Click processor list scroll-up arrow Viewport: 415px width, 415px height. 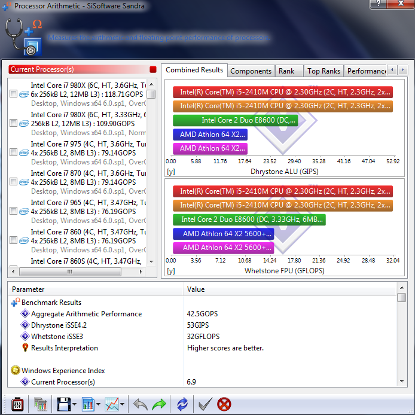pyautogui.click(x=151, y=84)
